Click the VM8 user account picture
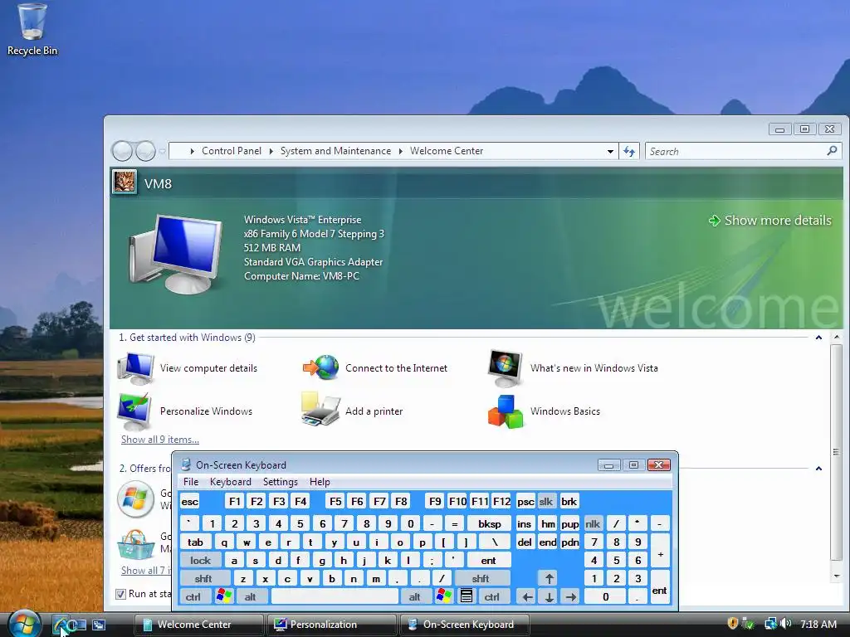The height and width of the screenshot is (637, 850). (125, 182)
